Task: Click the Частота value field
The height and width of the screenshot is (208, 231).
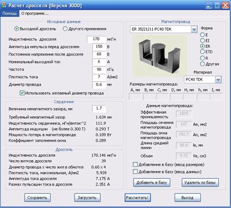Action: coord(99,69)
